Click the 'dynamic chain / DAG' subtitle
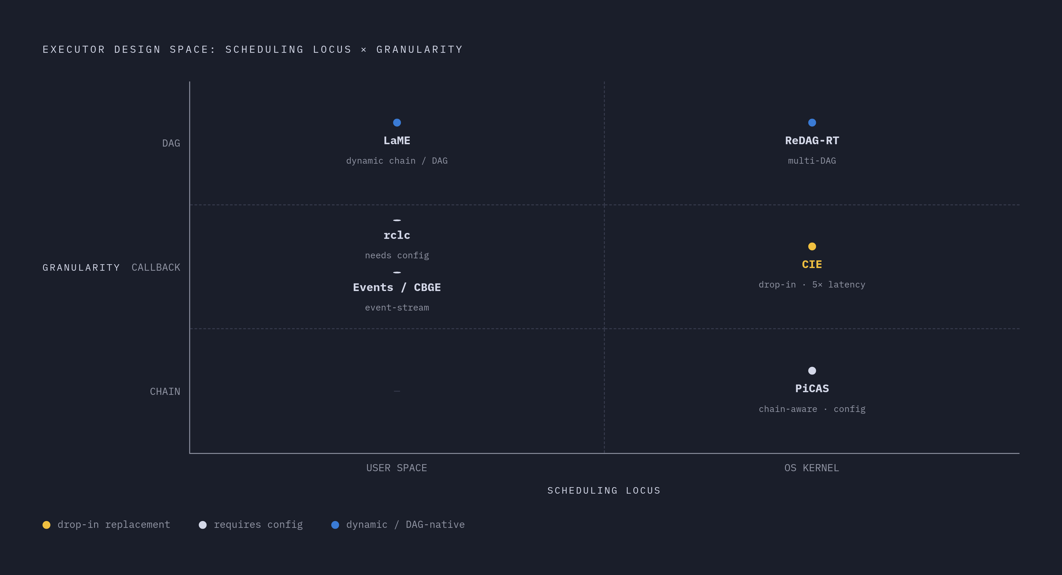The image size is (1062, 575). (397, 161)
